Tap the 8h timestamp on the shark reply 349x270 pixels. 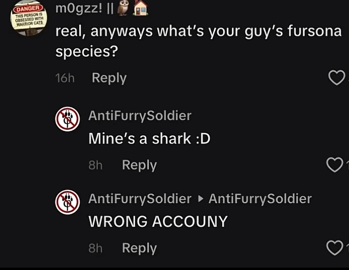pyautogui.click(x=95, y=165)
